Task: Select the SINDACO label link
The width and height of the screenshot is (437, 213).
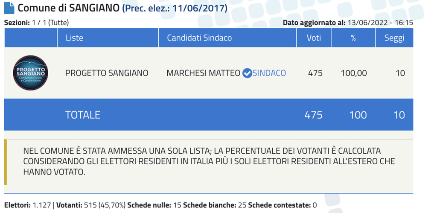Action: coord(269,73)
